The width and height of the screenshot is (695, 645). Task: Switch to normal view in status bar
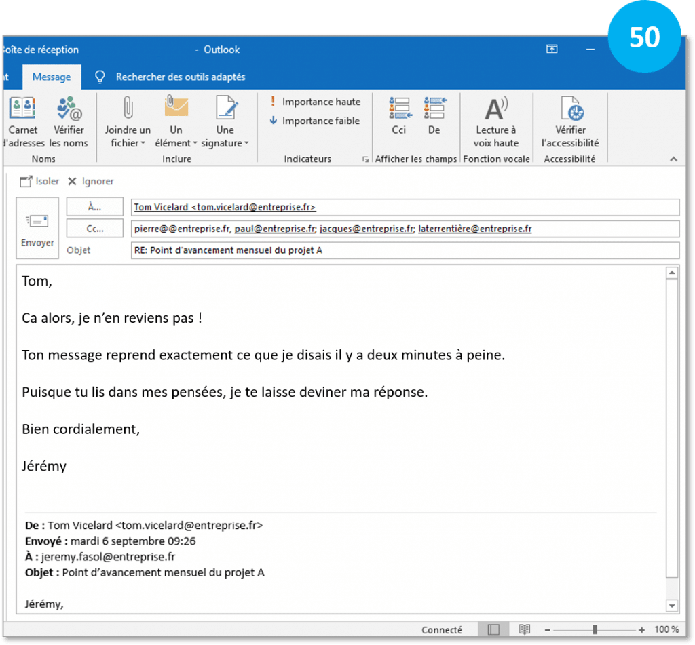[x=493, y=629]
